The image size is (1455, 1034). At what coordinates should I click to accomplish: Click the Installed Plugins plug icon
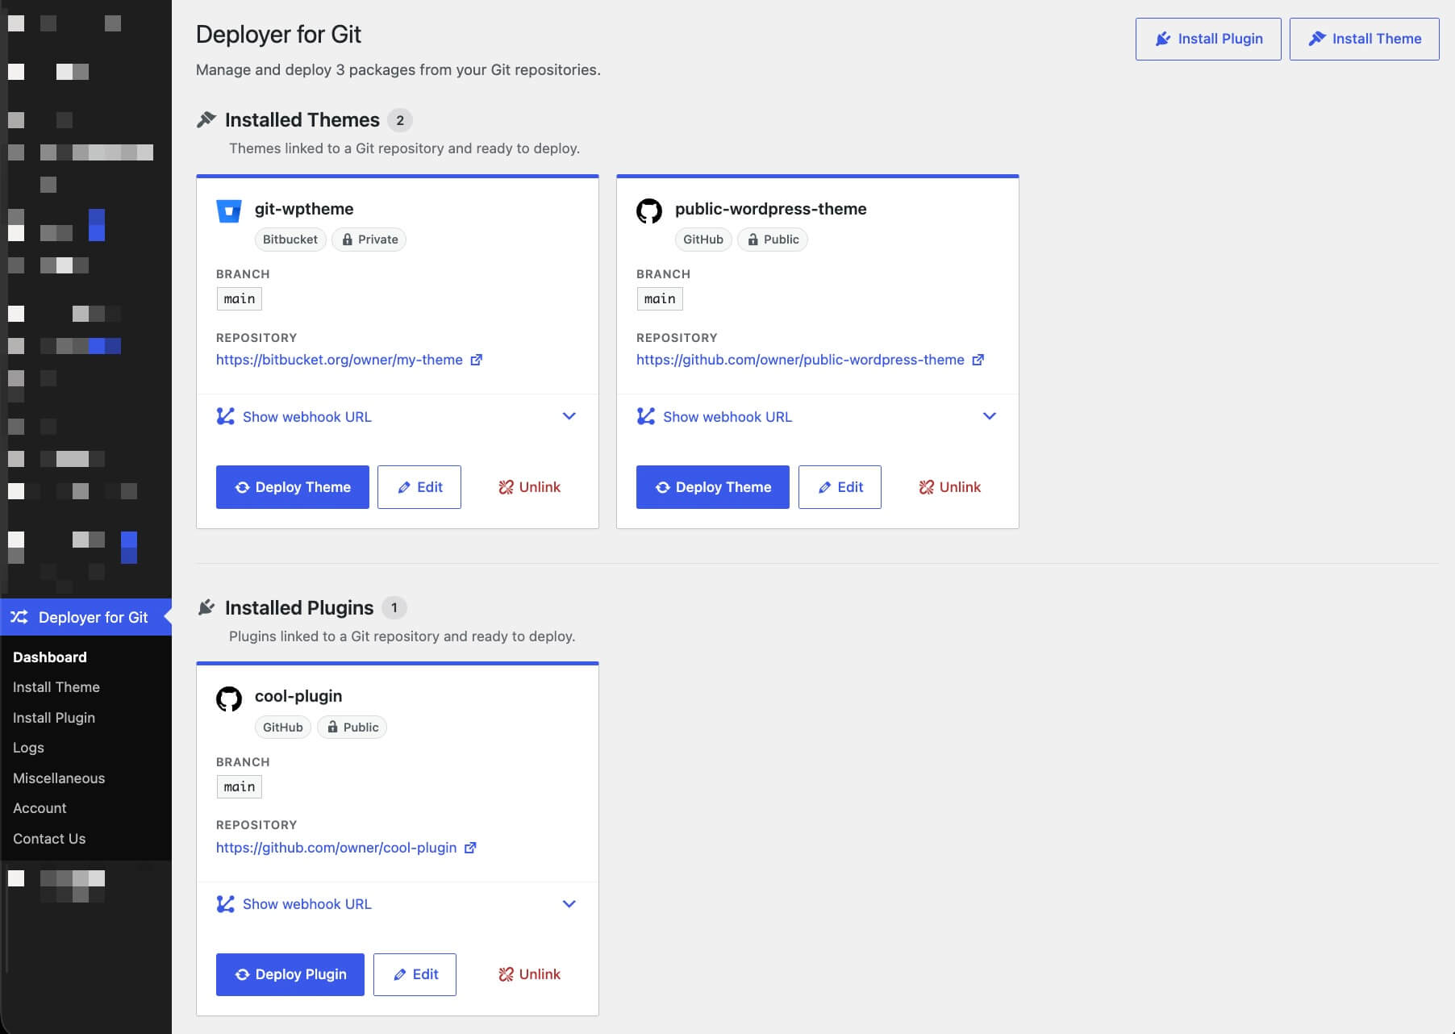(x=206, y=607)
